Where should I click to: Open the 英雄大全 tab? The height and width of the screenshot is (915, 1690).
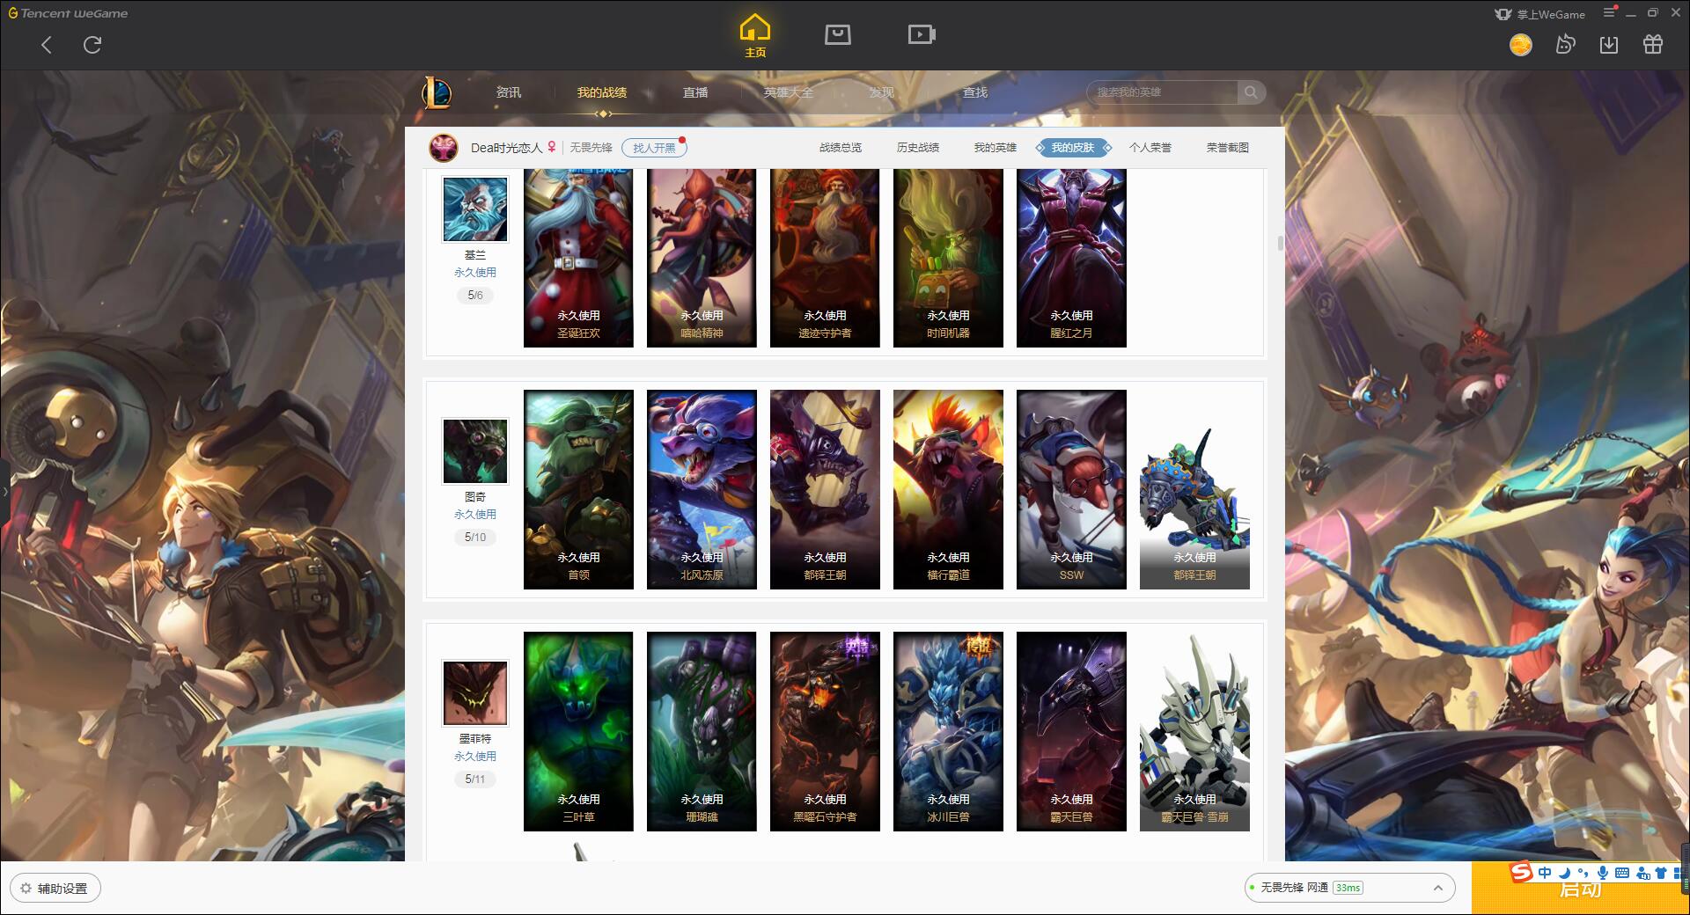click(789, 92)
